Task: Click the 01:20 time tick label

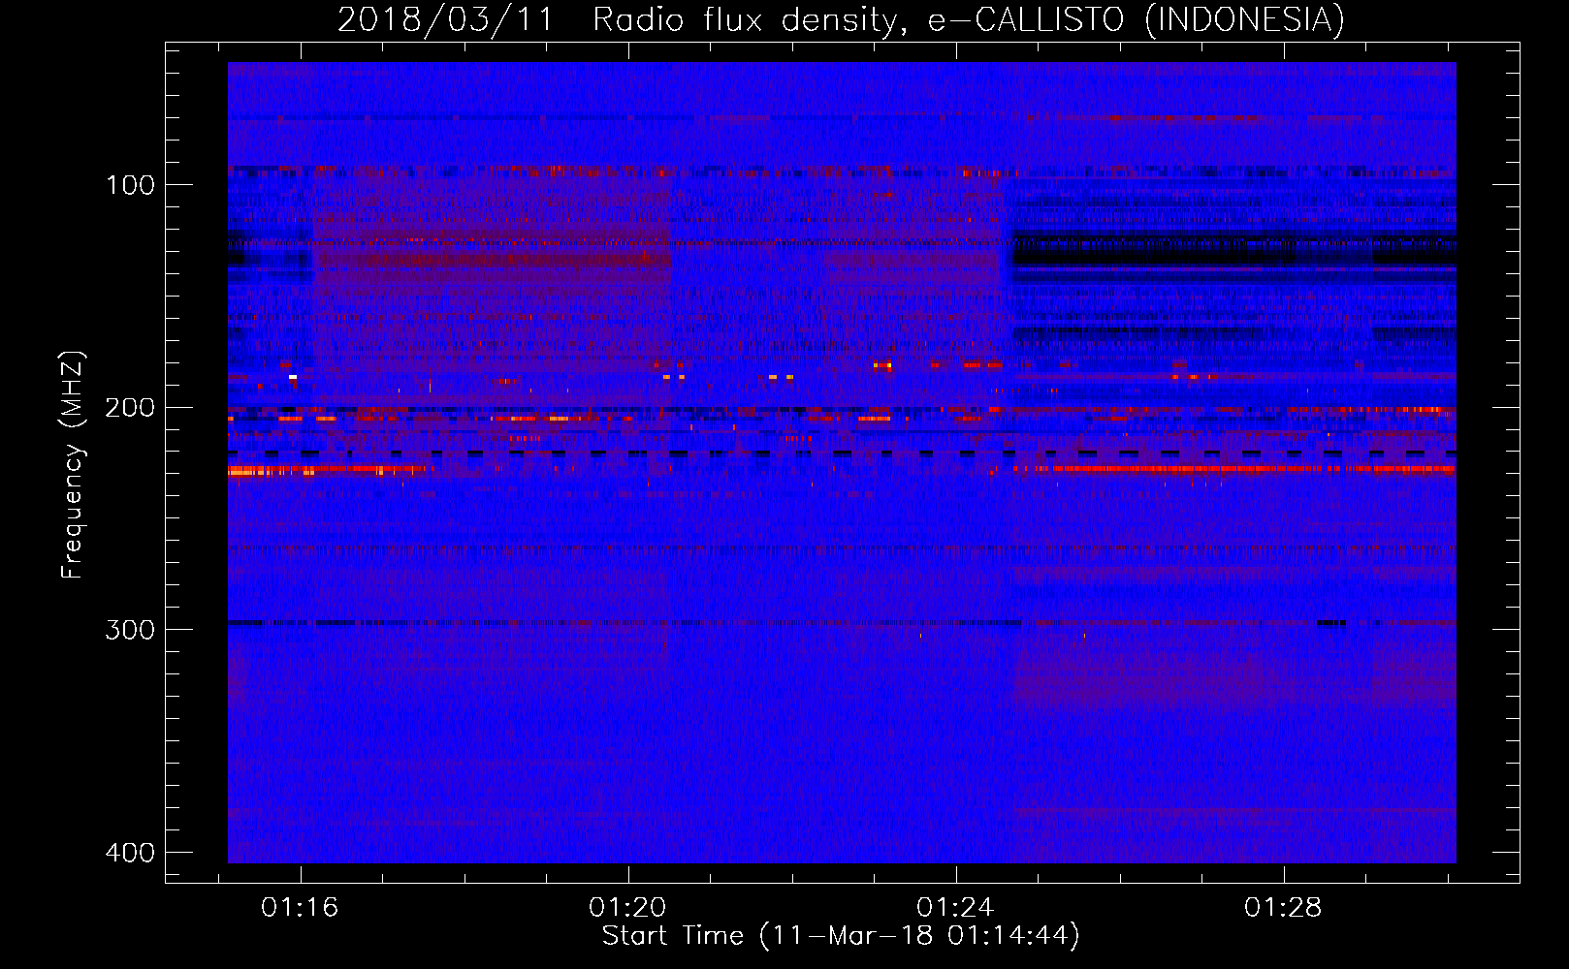Action: click(627, 908)
